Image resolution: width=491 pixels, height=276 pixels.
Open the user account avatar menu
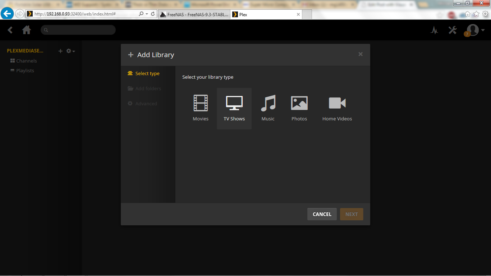(475, 30)
